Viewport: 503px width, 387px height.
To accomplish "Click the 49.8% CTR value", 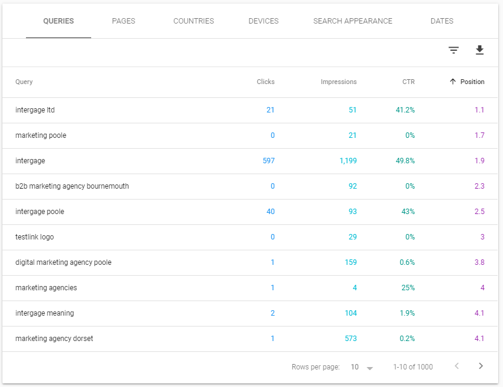I will 405,161.
